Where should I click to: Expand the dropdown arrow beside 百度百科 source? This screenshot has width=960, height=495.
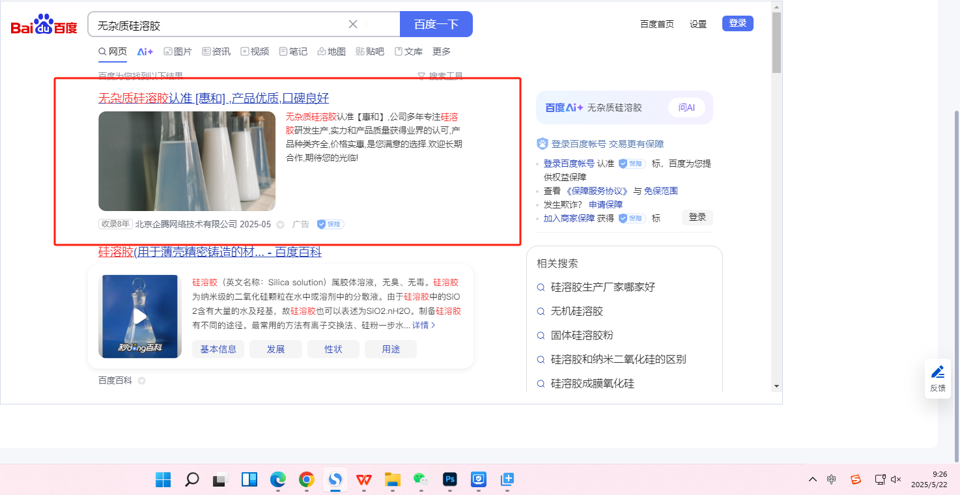[141, 380]
